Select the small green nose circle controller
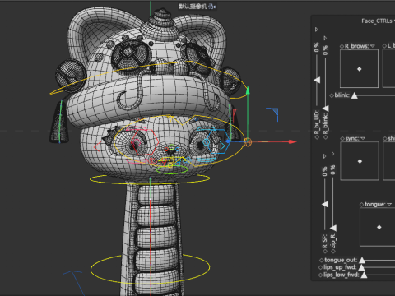 [x=172, y=147]
